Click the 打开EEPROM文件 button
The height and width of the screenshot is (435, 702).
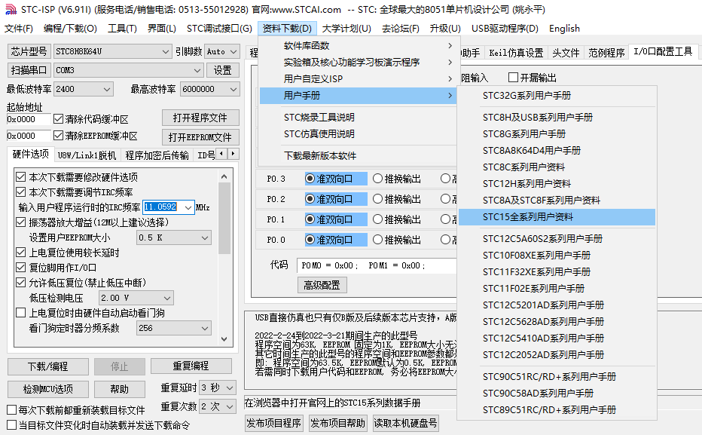[200, 137]
